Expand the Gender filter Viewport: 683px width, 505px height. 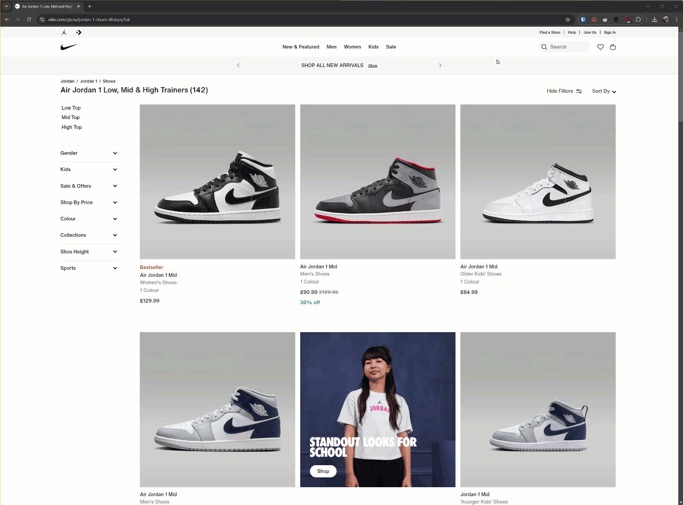click(89, 153)
